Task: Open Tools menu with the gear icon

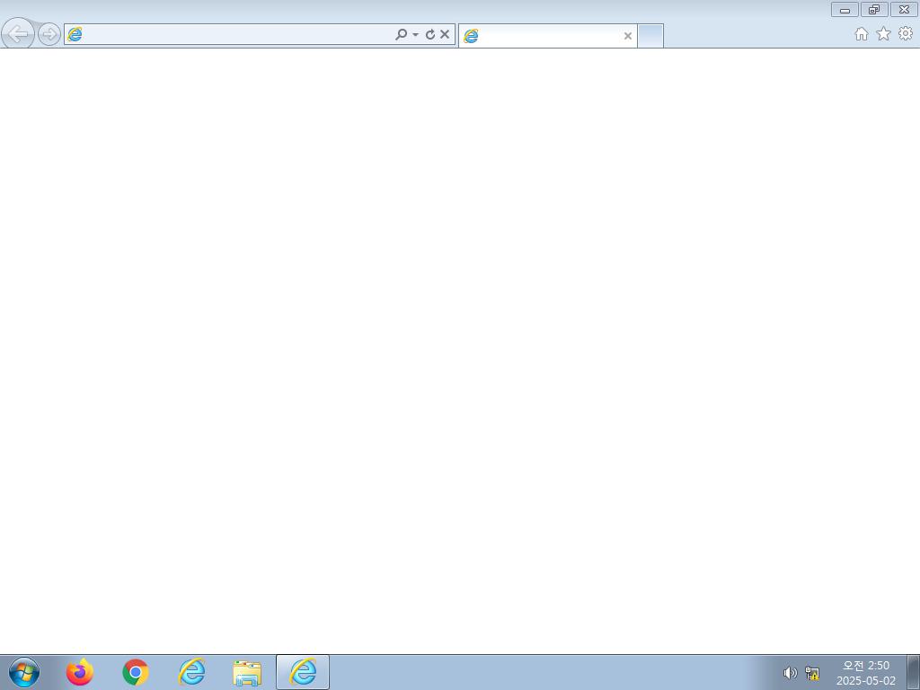Action: pyautogui.click(x=906, y=33)
